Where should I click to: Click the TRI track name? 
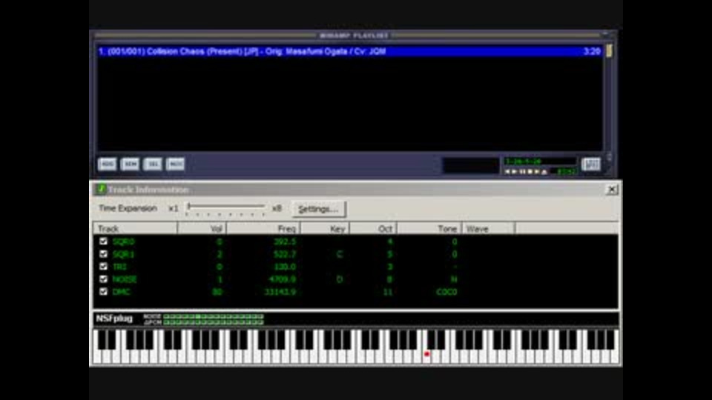[x=119, y=267]
